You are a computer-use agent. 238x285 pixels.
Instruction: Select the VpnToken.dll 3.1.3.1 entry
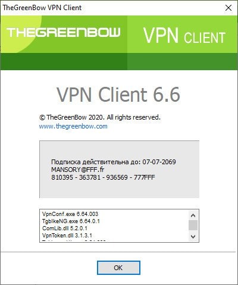pos(67,236)
